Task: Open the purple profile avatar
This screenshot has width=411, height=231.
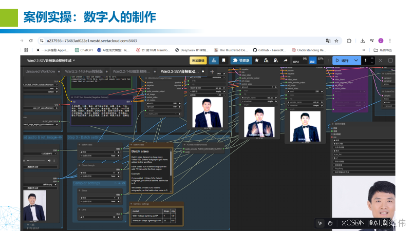Action: click(x=381, y=41)
